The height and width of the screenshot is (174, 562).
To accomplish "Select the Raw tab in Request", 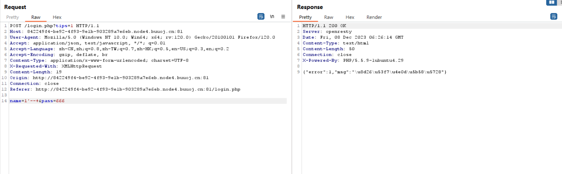I will 36,17.
